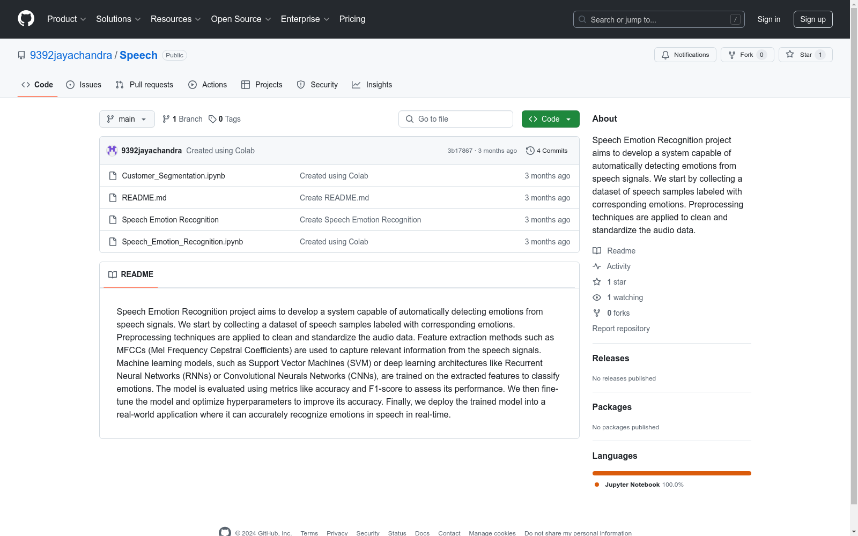Click the repository icon beside 9392jayachandra

21,55
